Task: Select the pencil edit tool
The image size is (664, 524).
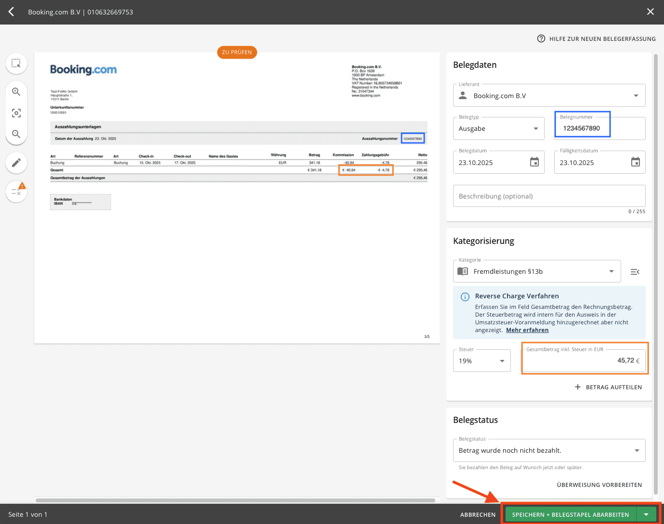Action: coord(16,163)
